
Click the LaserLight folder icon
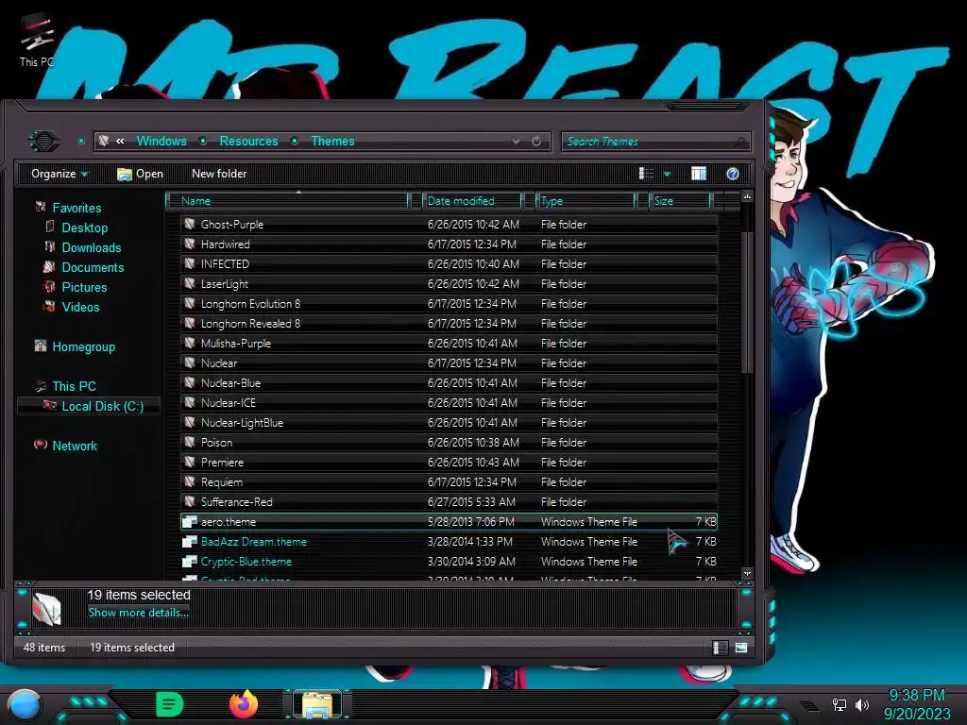click(x=190, y=283)
